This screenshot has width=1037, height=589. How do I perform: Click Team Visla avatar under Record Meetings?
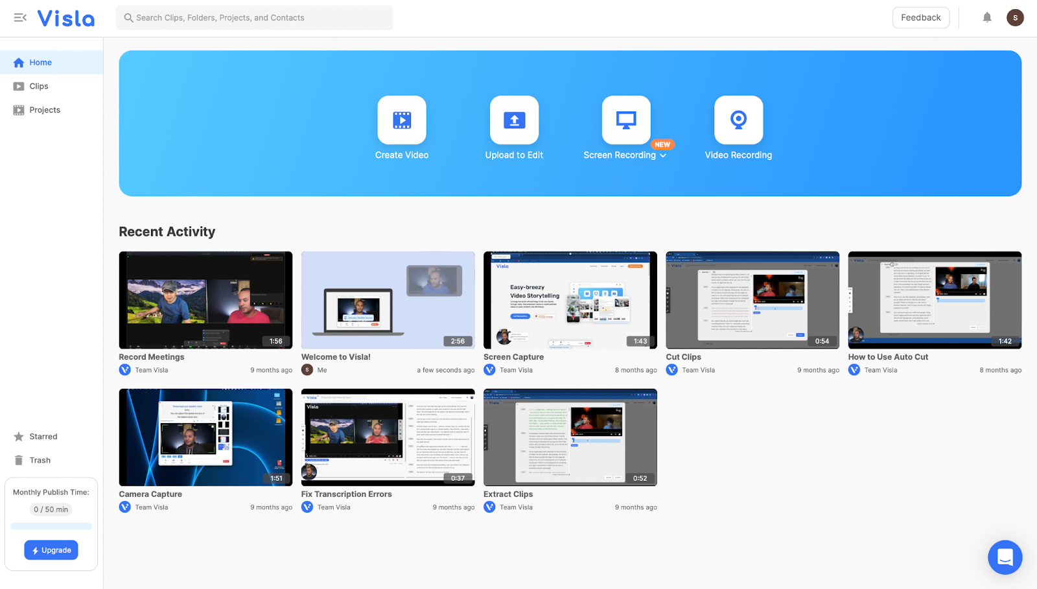click(125, 370)
